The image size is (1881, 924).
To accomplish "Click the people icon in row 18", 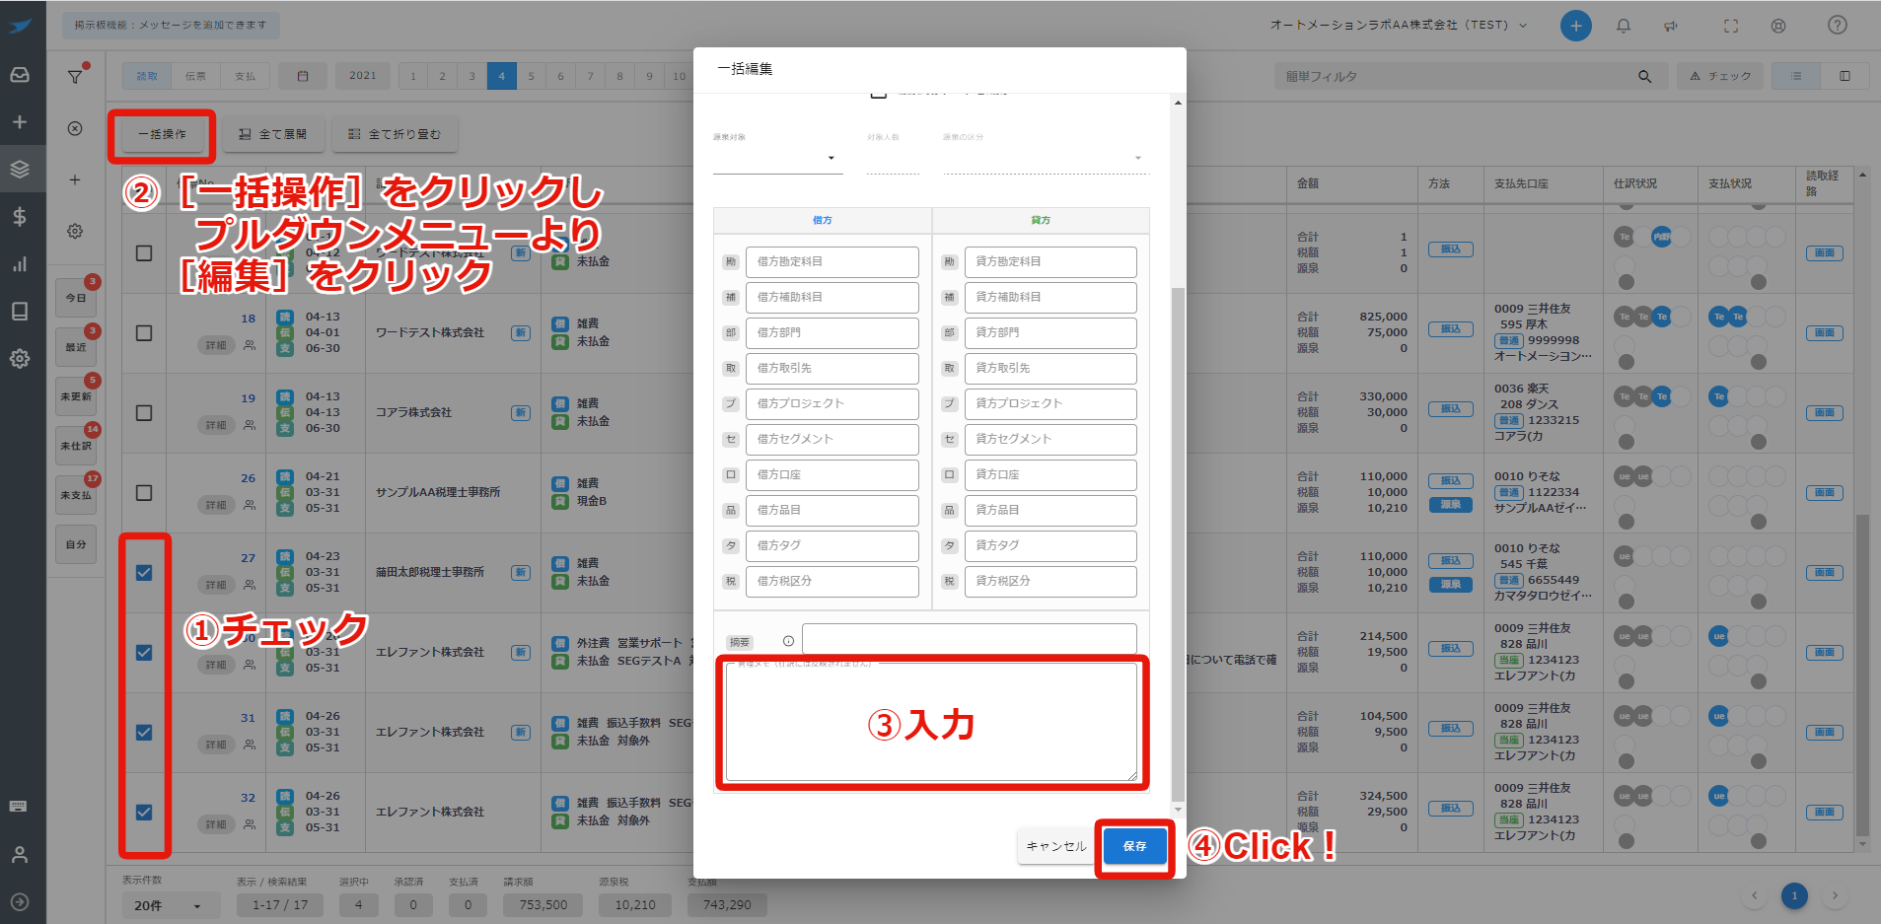I will coord(250,345).
